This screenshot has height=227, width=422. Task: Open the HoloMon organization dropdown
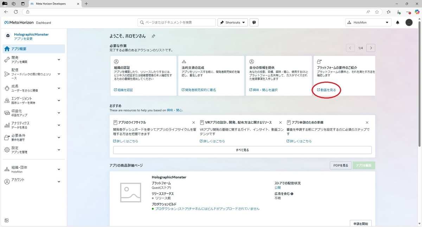pyautogui.click(x=368, y=23)
